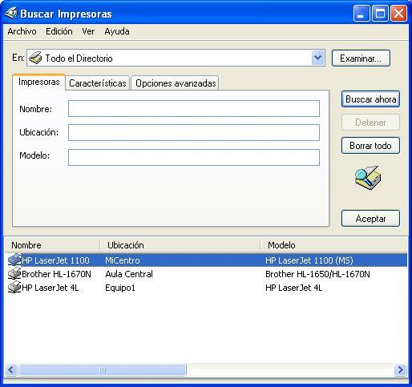Open the Archivo menu
The image size is (412, 387).
coord(22,31)
